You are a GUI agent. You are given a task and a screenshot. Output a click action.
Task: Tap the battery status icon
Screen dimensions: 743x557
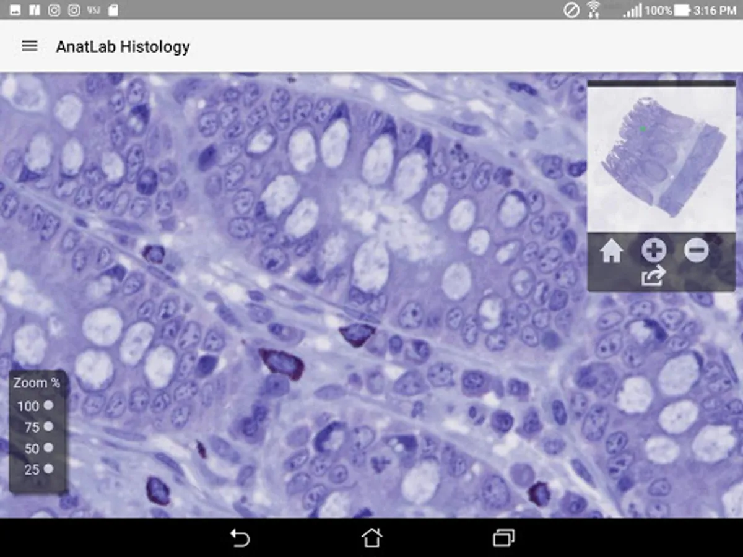pos(682,10)
